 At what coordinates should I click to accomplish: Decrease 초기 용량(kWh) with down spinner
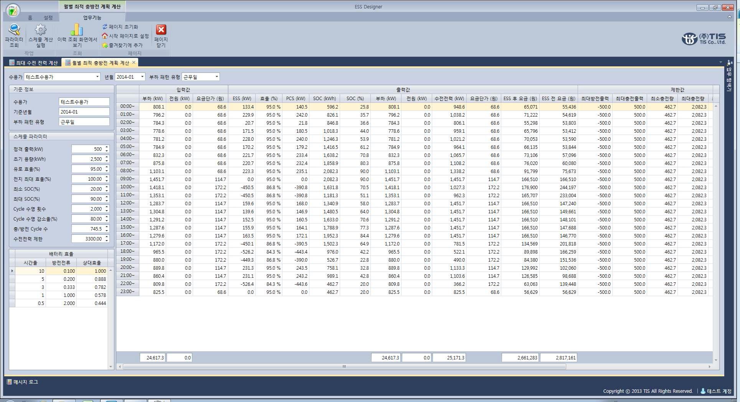pyautogui.click(x=107, y=161)
